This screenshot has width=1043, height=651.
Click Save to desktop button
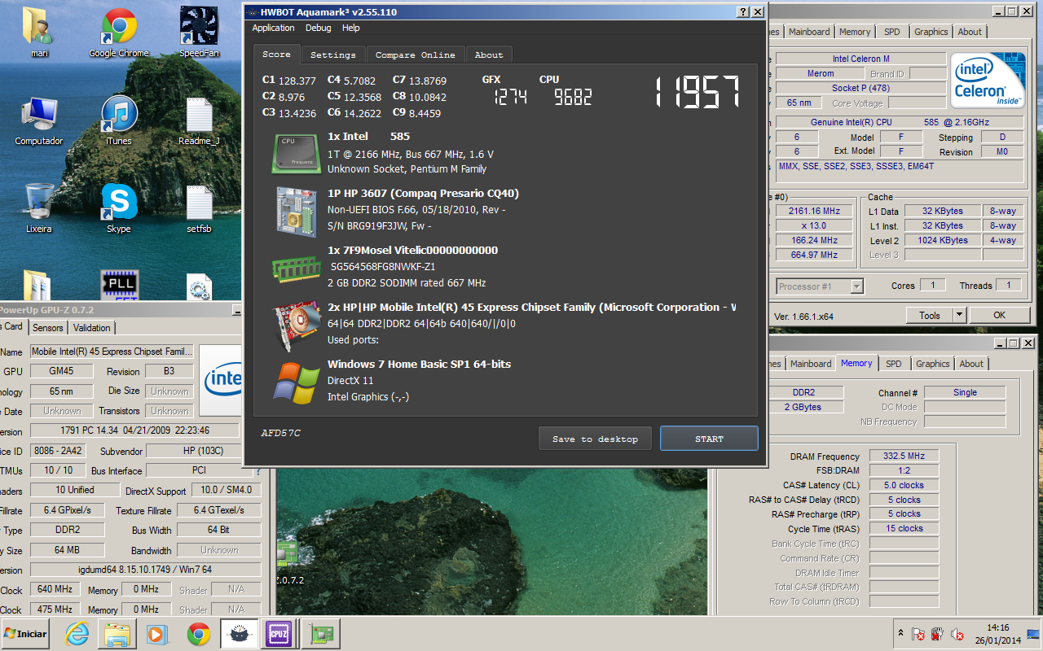[x=595, y=439]
